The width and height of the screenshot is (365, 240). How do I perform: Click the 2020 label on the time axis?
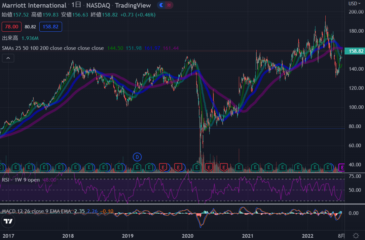(x=188, y=236)
